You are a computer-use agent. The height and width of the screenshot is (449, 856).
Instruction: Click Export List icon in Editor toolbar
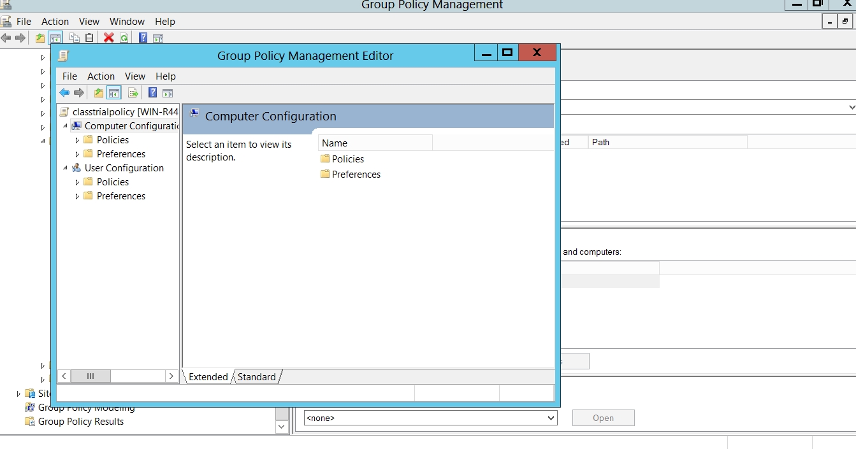(x=133, y=93)
